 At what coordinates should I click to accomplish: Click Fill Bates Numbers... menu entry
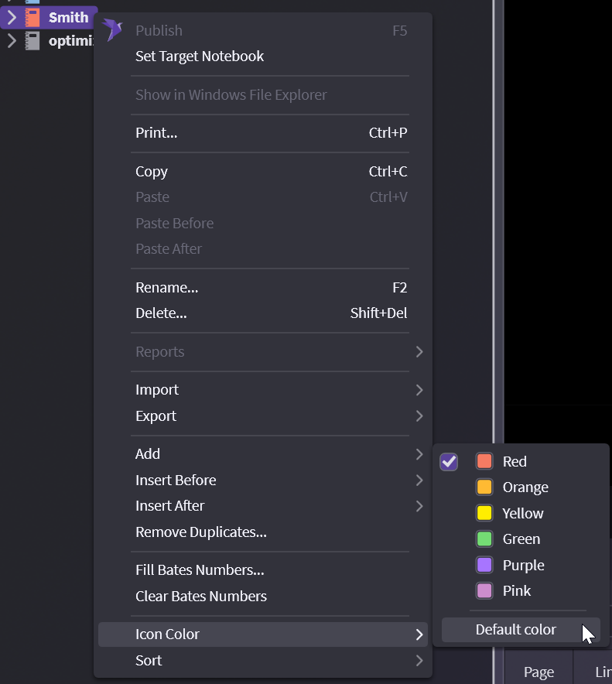tap(200, 570)
